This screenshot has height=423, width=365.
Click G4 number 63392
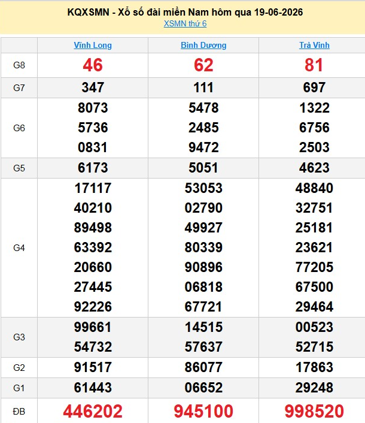pos(93,247)
